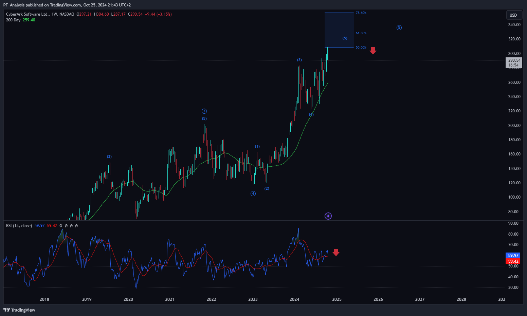
Task: Click the 50.00% Fibonacci level label
Action: 361,47
